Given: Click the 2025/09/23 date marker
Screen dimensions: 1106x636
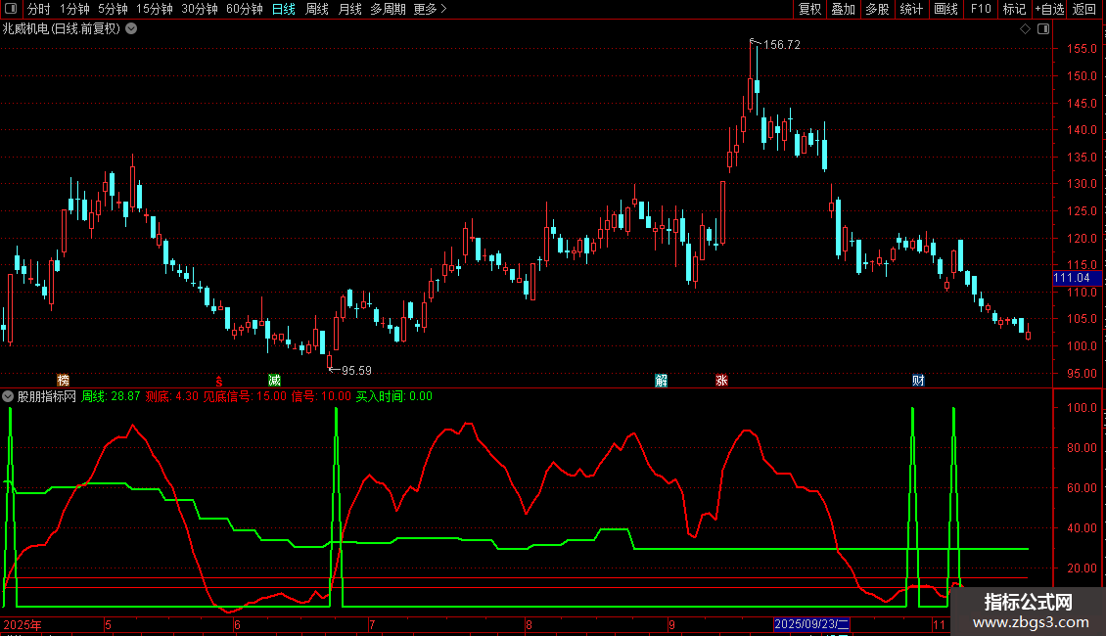Looking at the screenshot, I should point(811,624).
